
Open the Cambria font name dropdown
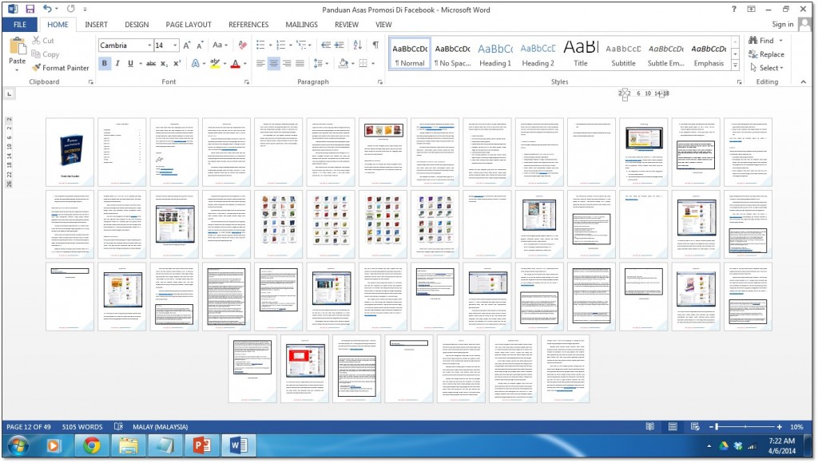tap(148, 46)
